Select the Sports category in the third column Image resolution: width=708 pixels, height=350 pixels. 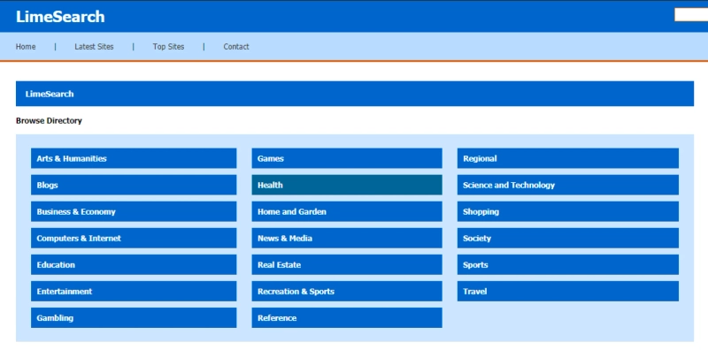click(x=568, y=265)
